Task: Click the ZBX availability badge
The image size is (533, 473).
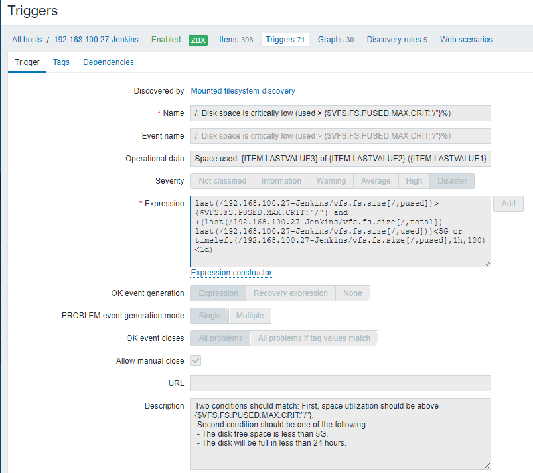Action: [198, 40]
